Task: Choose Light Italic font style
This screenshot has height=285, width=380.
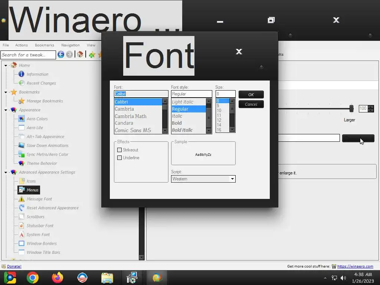Action: point(183,102)
